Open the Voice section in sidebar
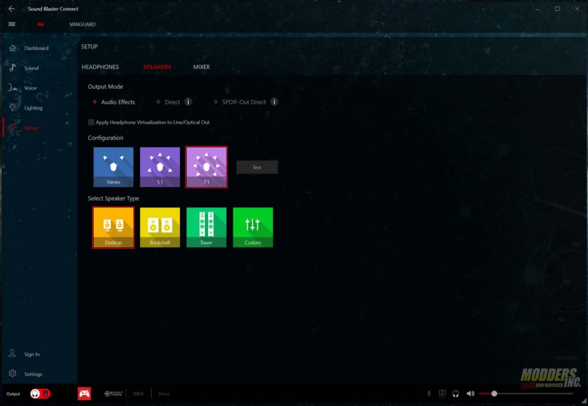 pyautogui.click(x=30, y=88)
